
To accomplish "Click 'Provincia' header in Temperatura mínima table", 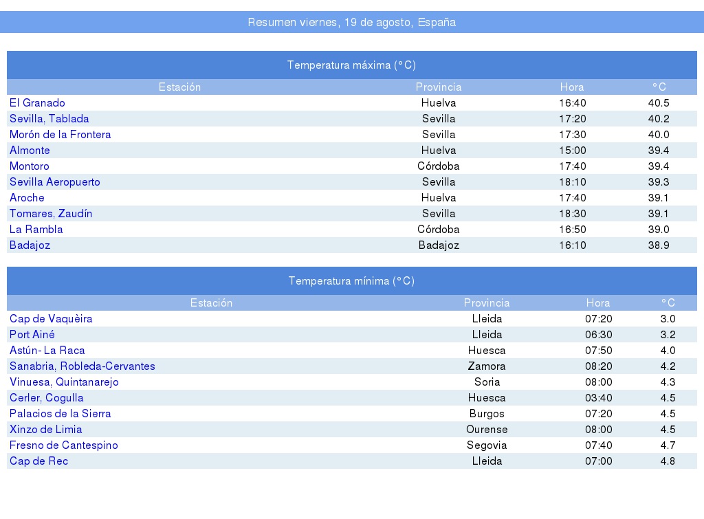I will click(x=487, y=303).
